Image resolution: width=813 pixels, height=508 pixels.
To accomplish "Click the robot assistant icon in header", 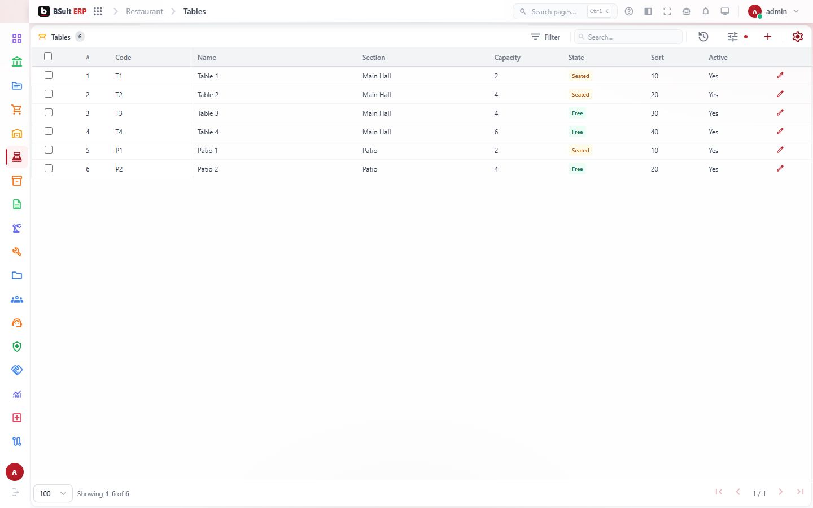I will coord(687,11).
